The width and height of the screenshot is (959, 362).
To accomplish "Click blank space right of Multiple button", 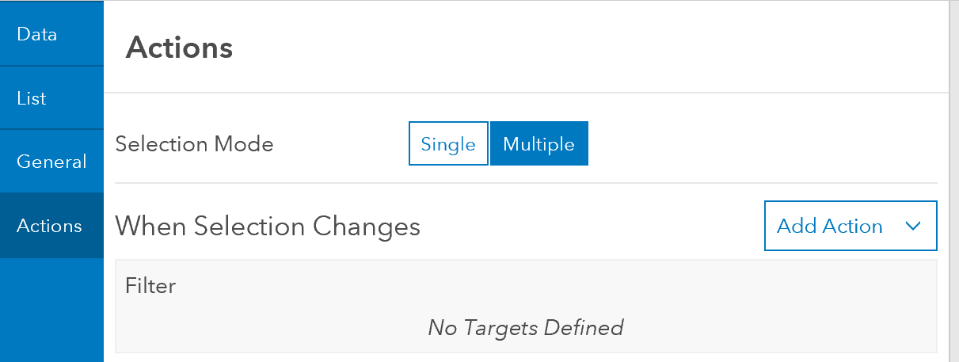I will coord(760,143).
